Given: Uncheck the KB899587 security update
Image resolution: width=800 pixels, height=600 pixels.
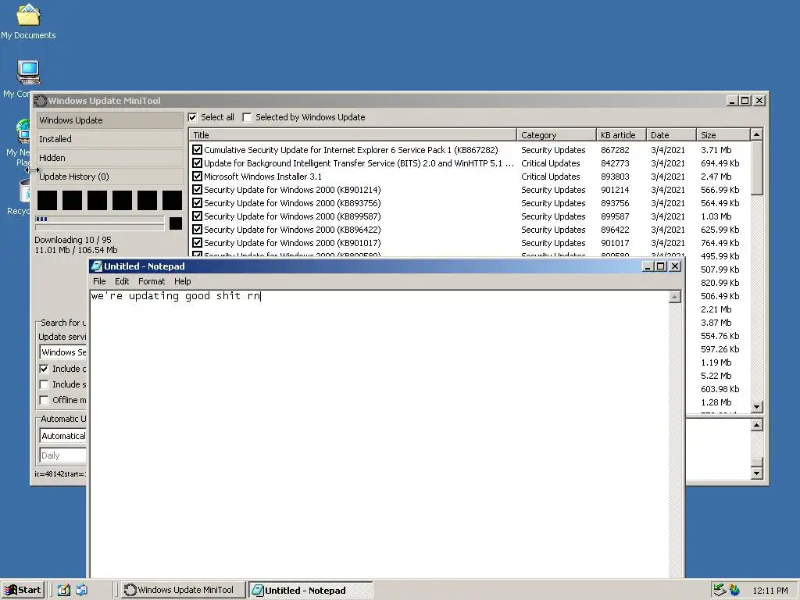Looking at the screenshot, I should (x=197, y=216).
